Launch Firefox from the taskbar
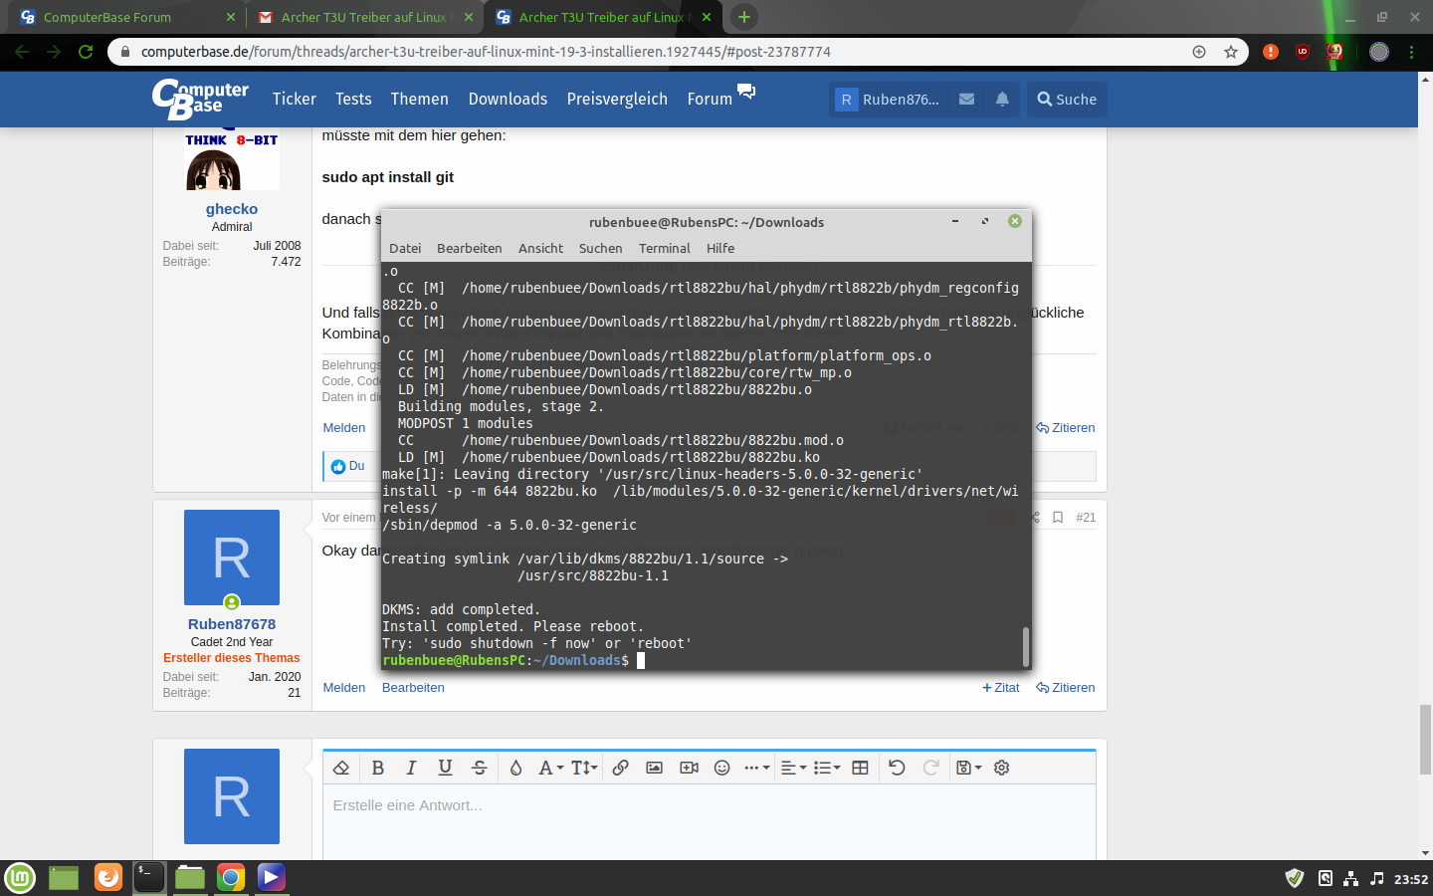 (108, 877)
